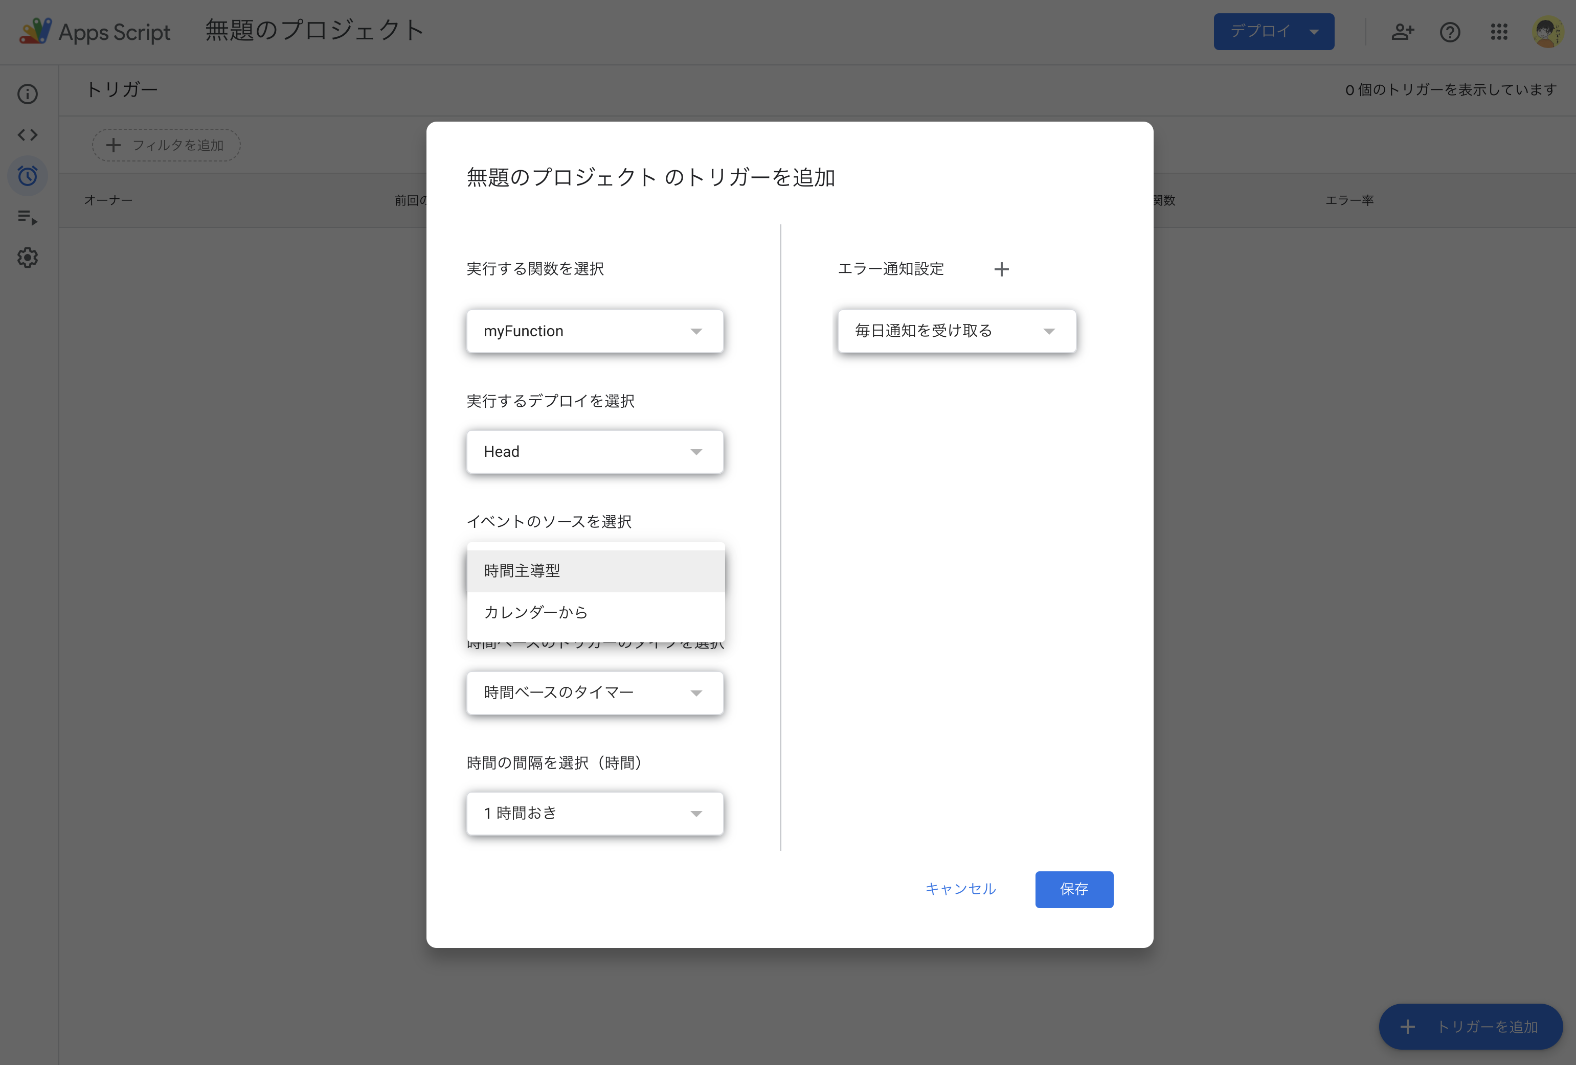
Task: Open the Executions list icon
Action: click(28, 217)
